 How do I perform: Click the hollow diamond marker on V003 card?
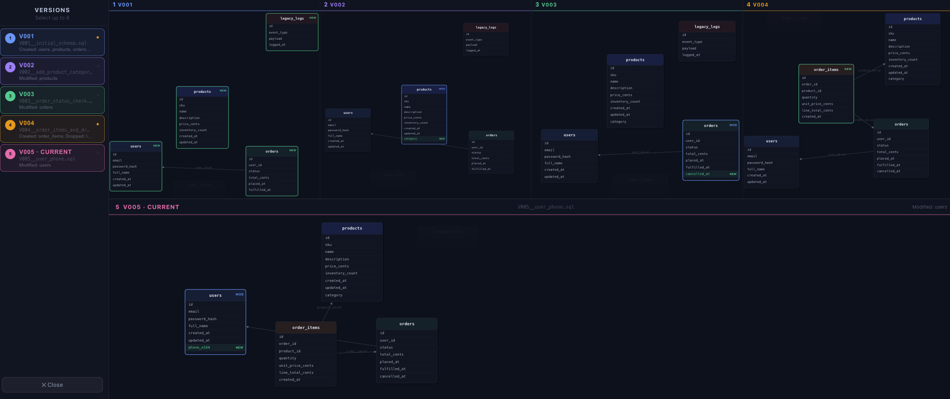pos(98,95)
